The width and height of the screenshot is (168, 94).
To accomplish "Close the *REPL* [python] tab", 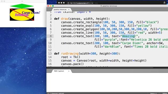I will (x=69, y=71).
